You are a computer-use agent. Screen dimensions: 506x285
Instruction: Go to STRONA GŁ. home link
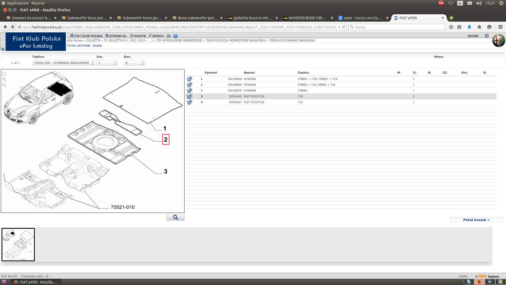(116, 36)
